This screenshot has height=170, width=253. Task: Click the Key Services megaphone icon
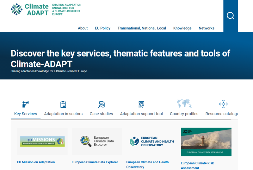point(26,104)
